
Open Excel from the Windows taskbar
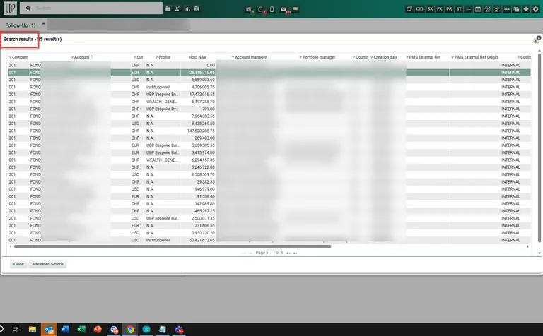pos(81,329)
